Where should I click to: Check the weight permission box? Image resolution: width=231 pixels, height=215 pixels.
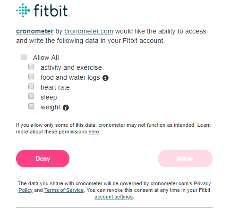[31, 106]
